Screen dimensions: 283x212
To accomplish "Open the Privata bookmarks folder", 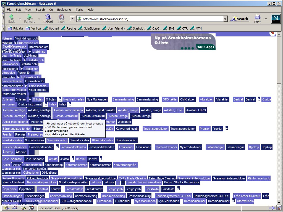I will pos(15,28).
